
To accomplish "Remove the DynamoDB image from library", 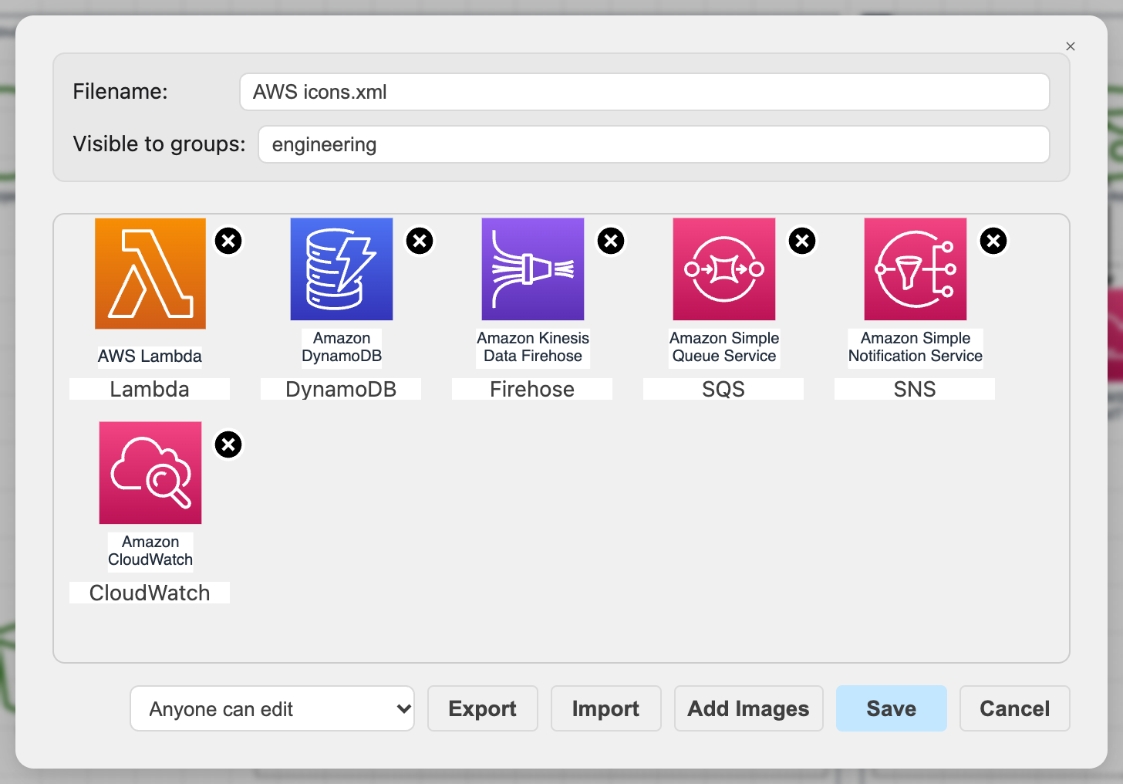I will point(420,241).
